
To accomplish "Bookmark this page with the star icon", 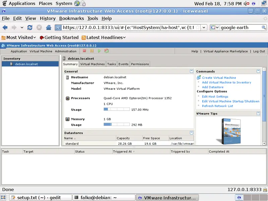I will [x=197, y=27].
